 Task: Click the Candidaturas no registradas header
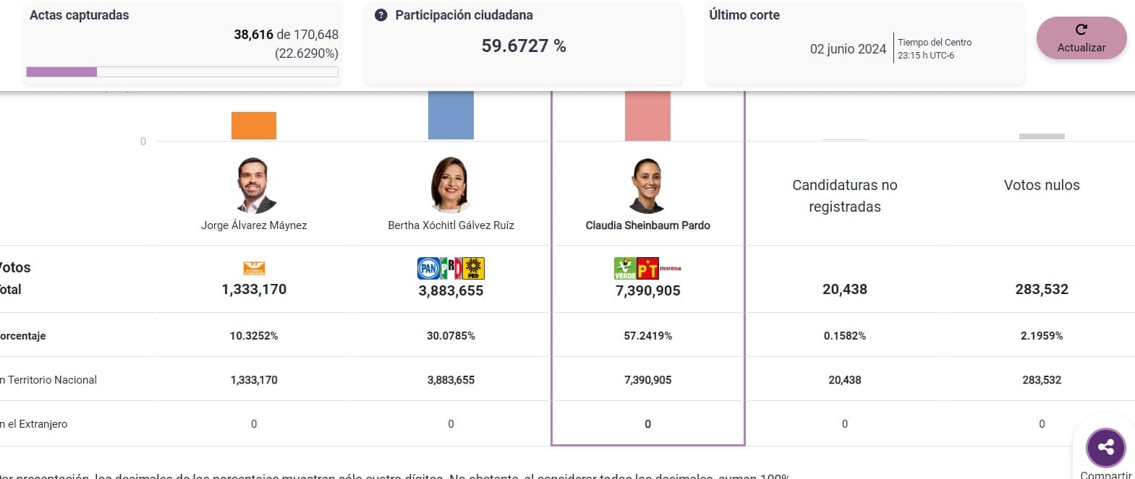(844, 196)
